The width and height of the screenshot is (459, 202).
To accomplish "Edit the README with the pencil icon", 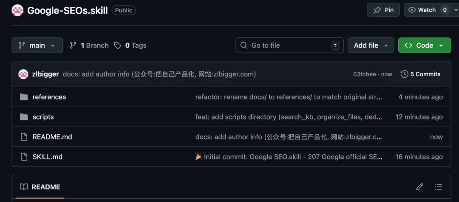I will point(419,187).
